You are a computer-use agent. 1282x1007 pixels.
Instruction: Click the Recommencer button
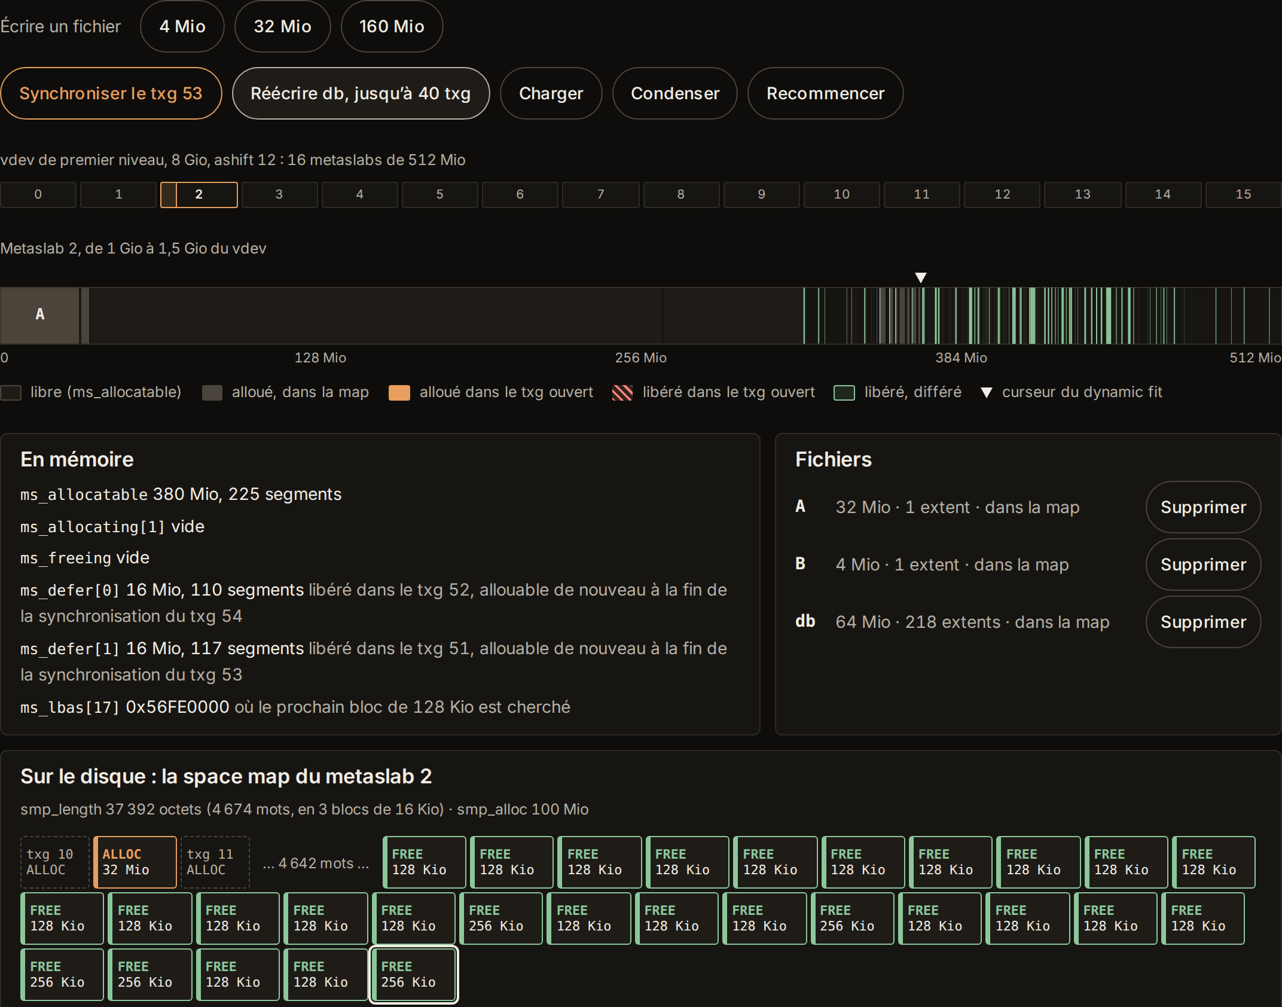[825, 93]
